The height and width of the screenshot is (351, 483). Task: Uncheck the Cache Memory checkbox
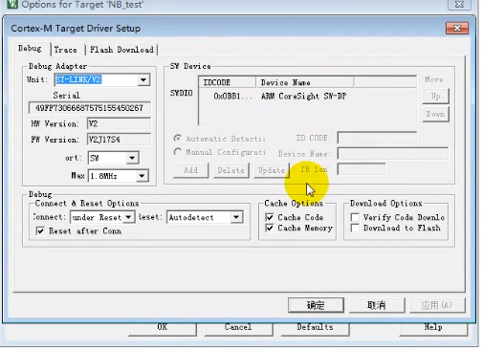point(270,228)
